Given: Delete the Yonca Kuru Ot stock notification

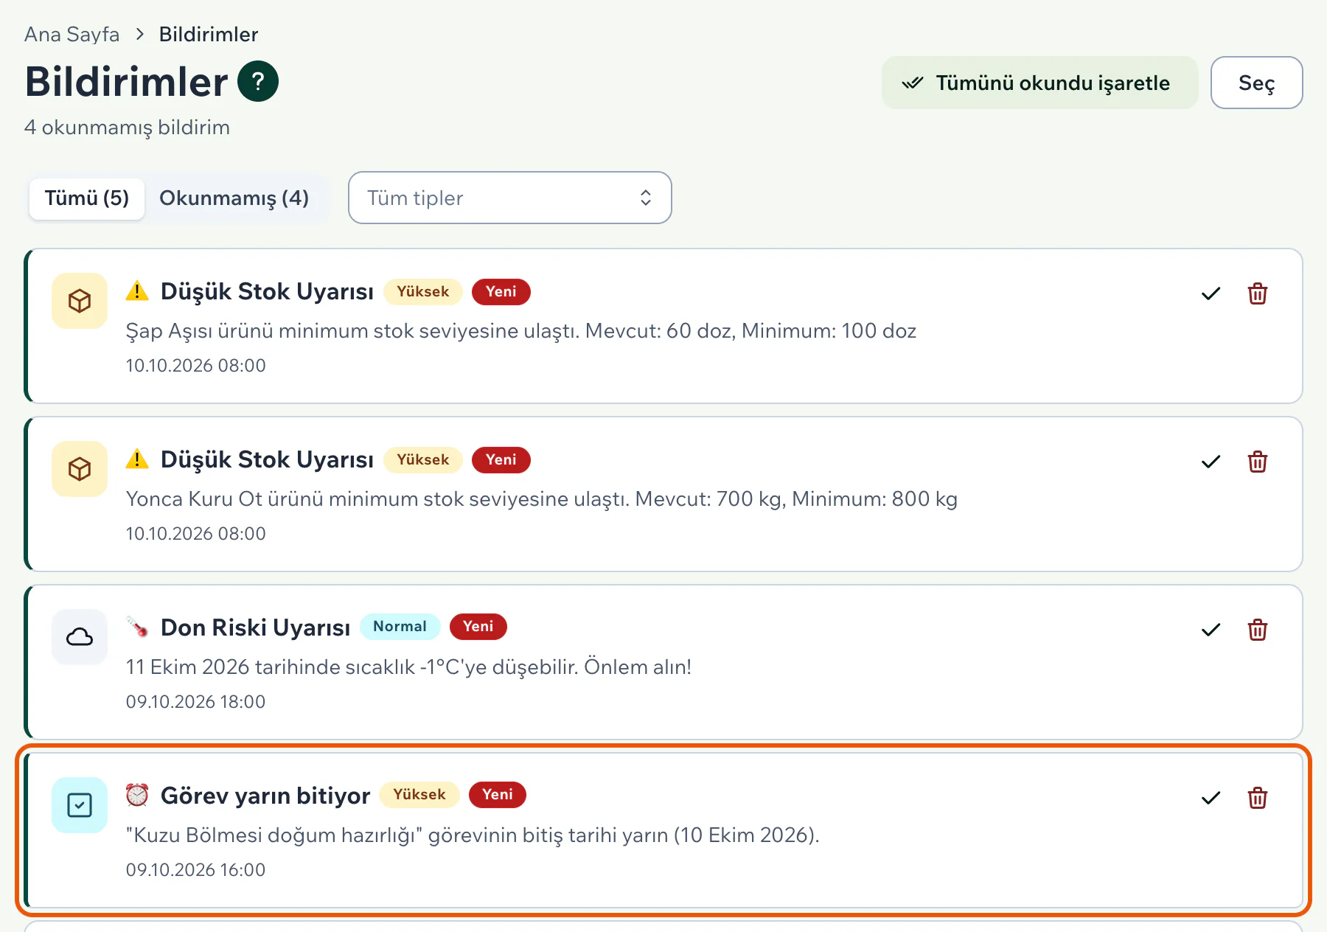Looking at the screenshot, I should (1258, 462).
